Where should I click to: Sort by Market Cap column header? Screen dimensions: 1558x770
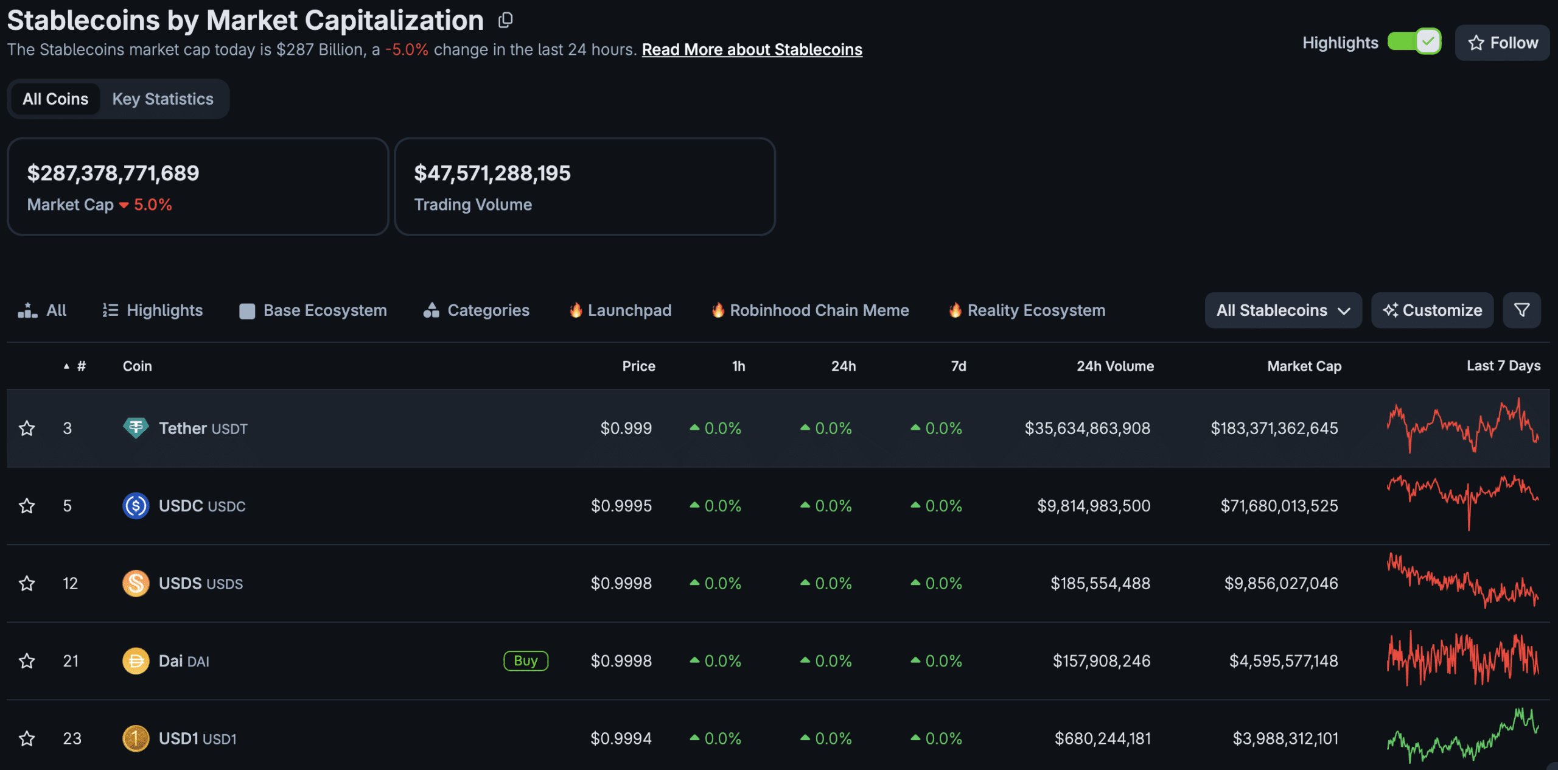coord(1304,366)
